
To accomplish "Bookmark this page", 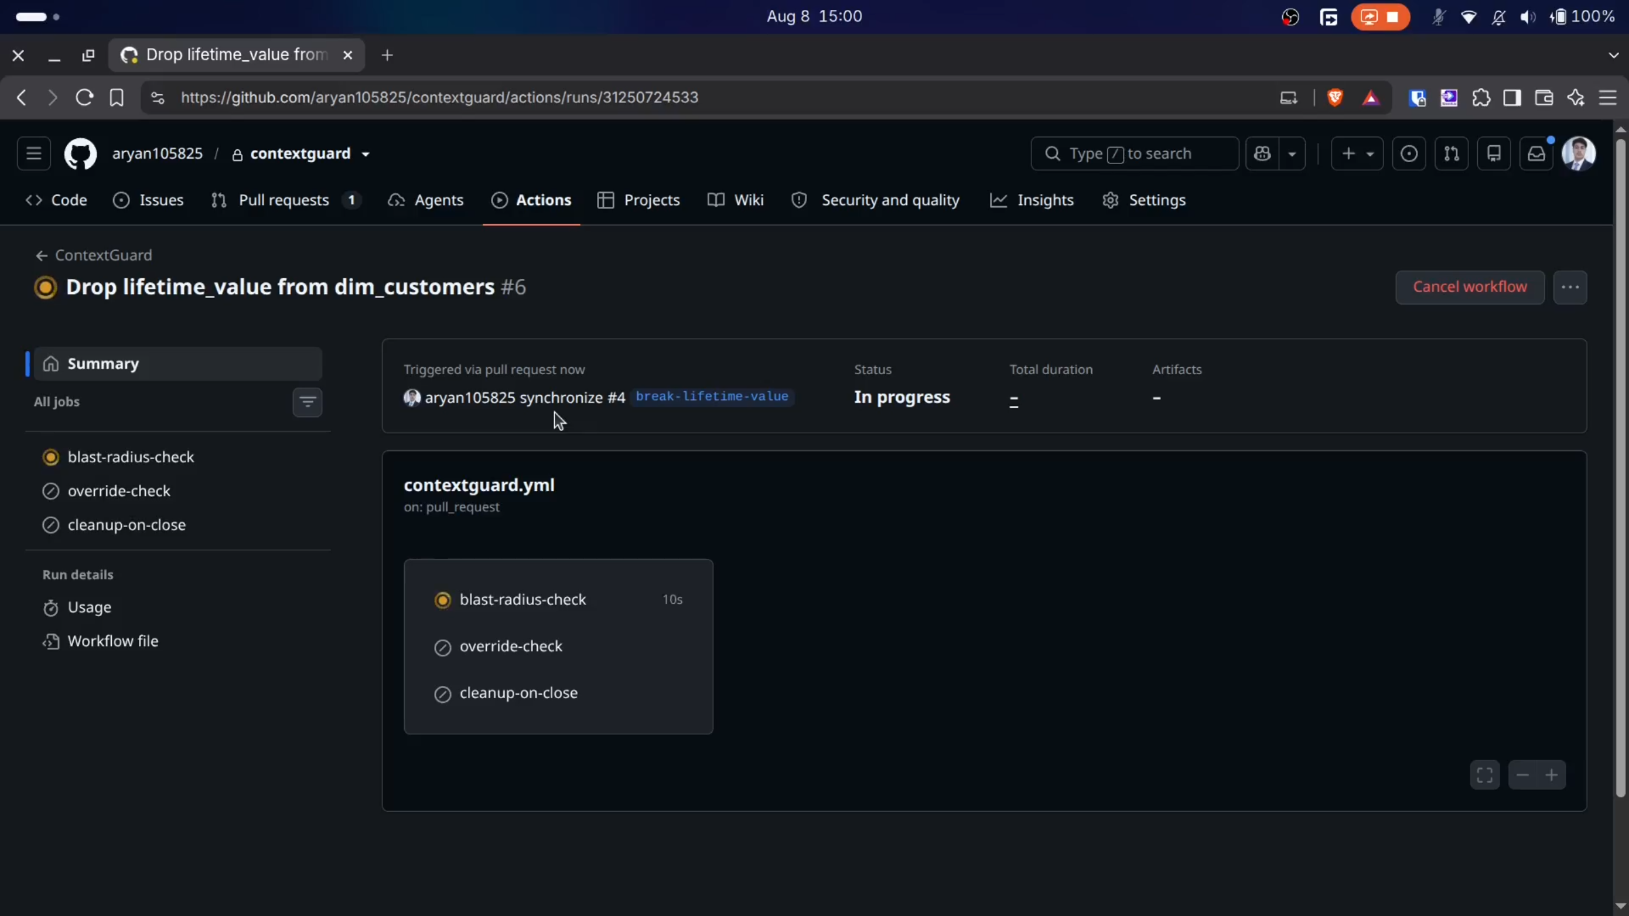I will coord(116,98).
